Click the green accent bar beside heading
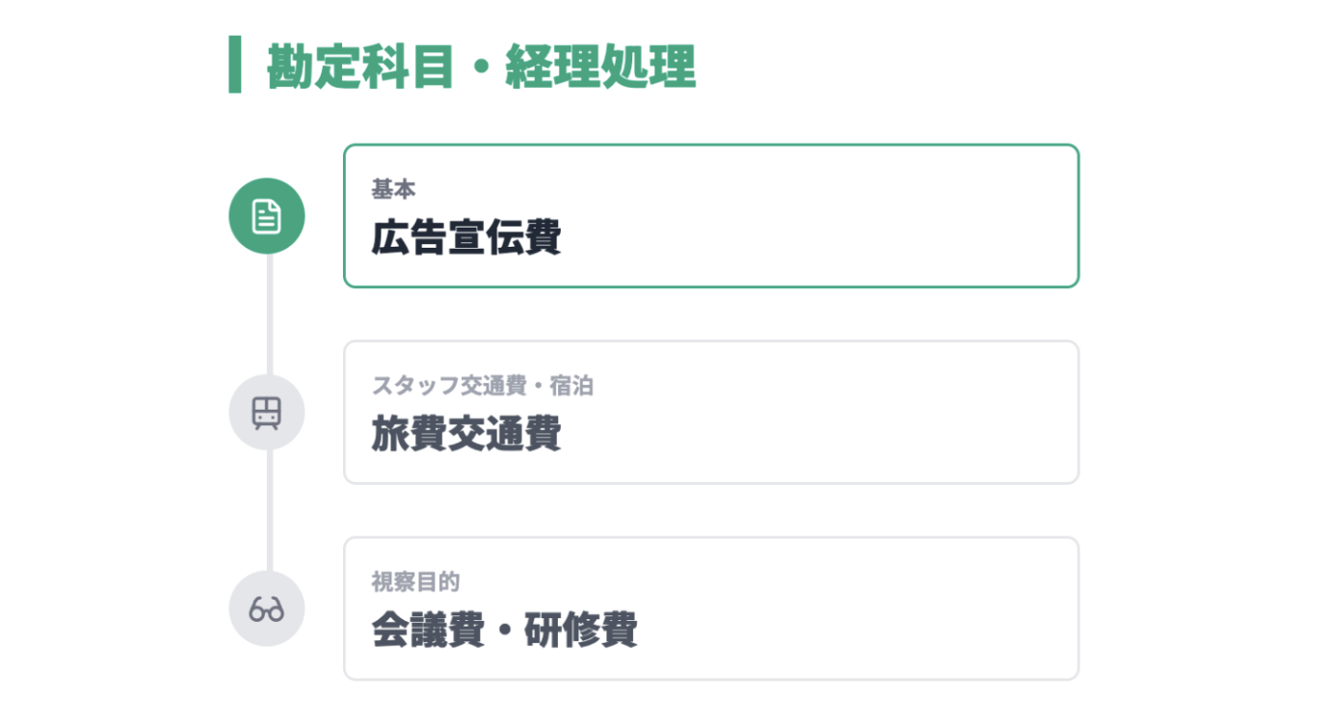This screenshot has width=1326, height=702. pyautogui.click(x=234, y=65)
